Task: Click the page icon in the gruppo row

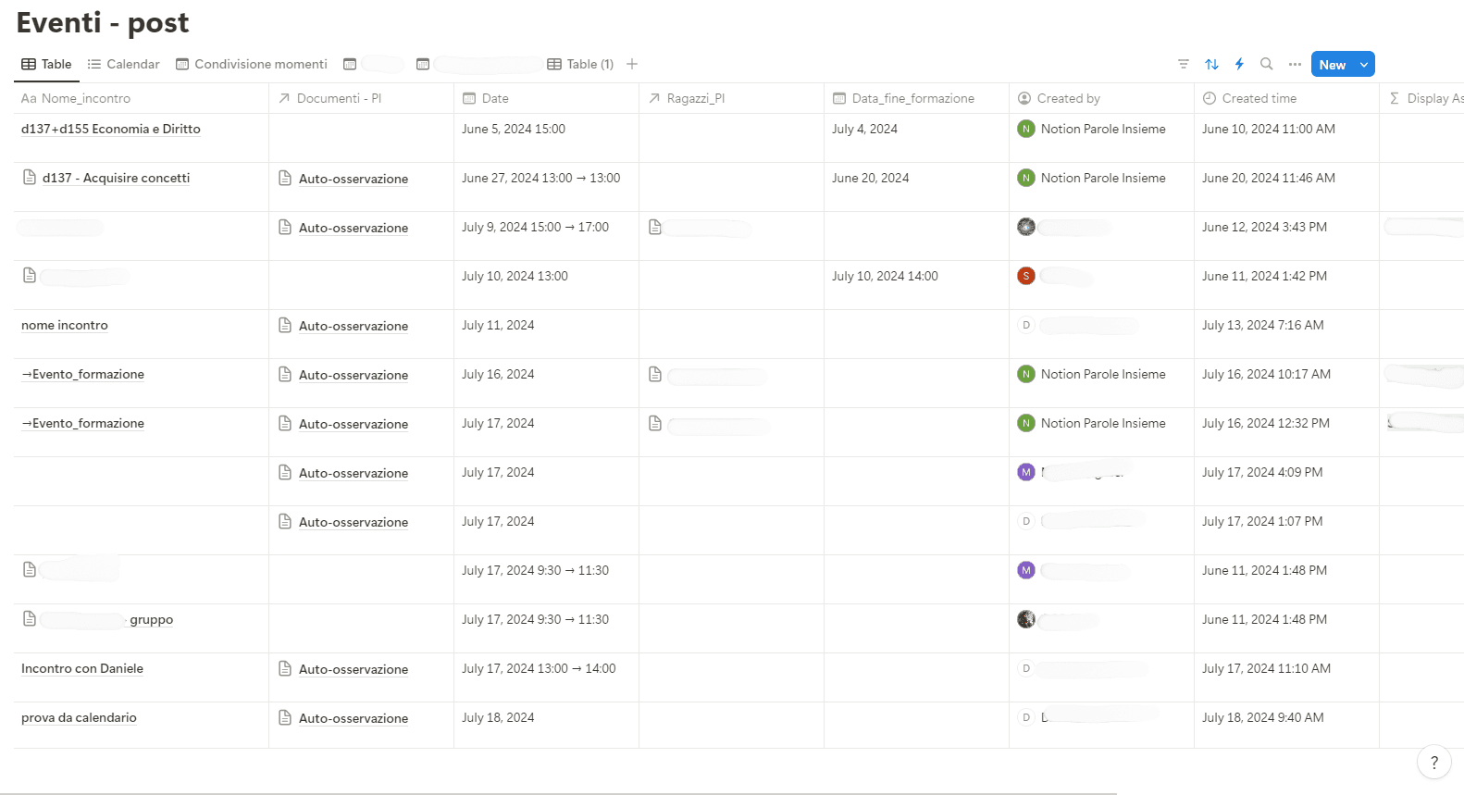Action: coord(30,618)
